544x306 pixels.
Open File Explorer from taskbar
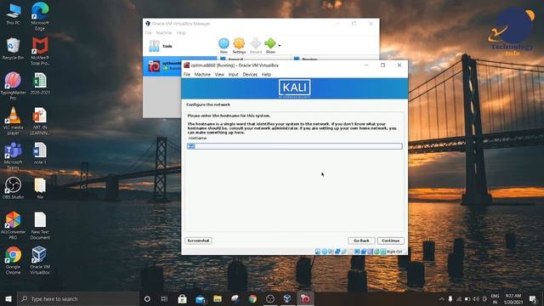coord(218,298)
